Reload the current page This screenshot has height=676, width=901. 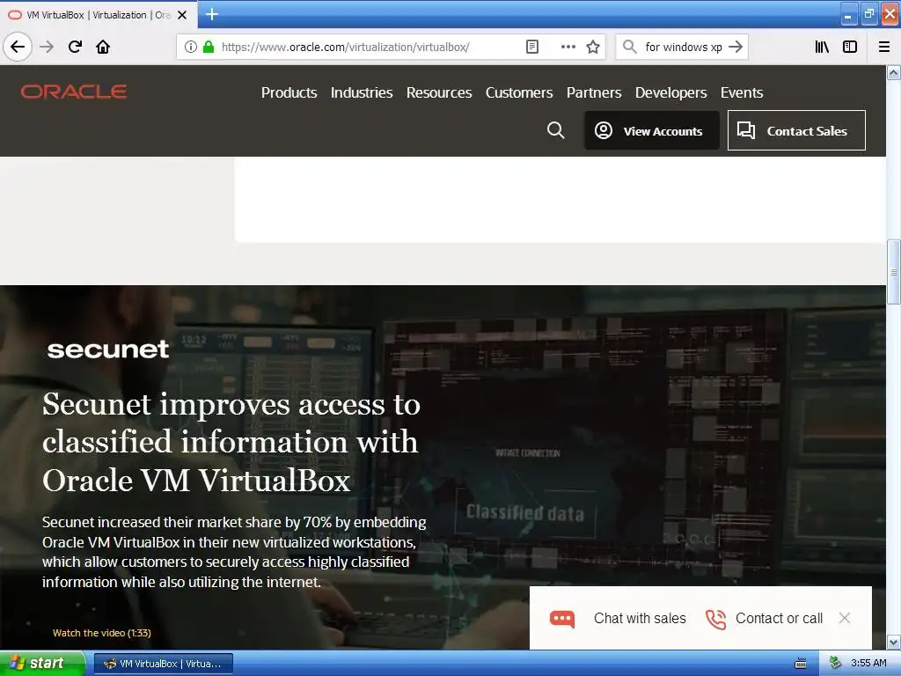tap(76, 47)
